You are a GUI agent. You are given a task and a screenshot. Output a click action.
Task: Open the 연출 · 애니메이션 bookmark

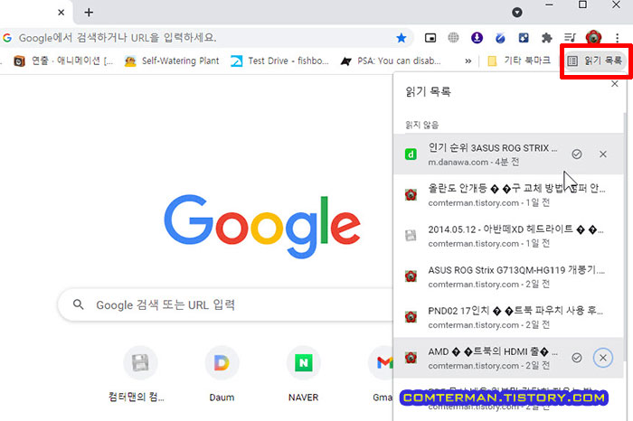pyautogui.click(x=63, y=61)
